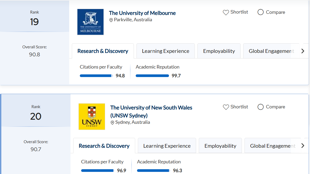Select Melbourne's Research & Discovery tab
Viewport: 310px width, 174px height.
(x=103, y=51)
